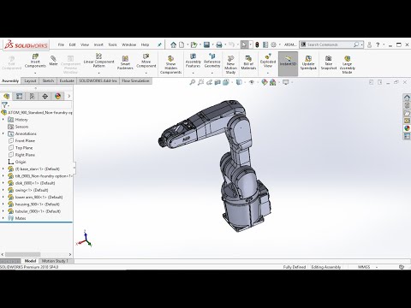Click Exploded View icon
Viewport: 411px width, 308px height.
(x=268, y=56)
